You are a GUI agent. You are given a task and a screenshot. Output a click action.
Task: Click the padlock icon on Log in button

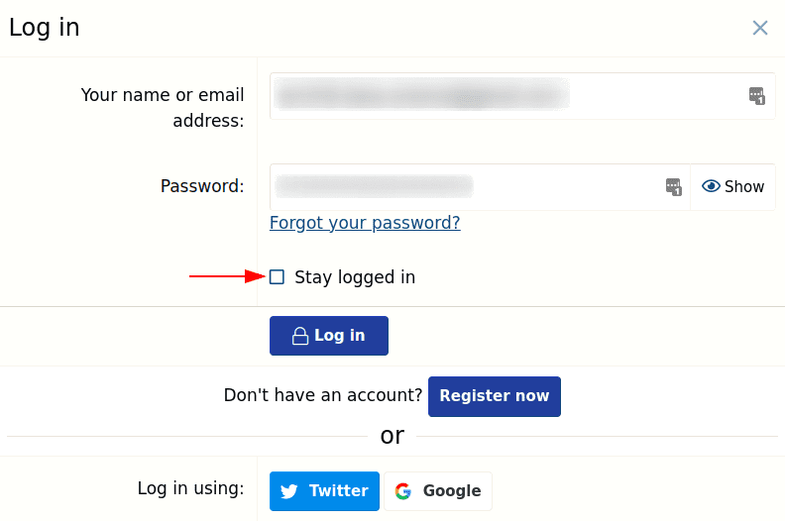(299, 337)
